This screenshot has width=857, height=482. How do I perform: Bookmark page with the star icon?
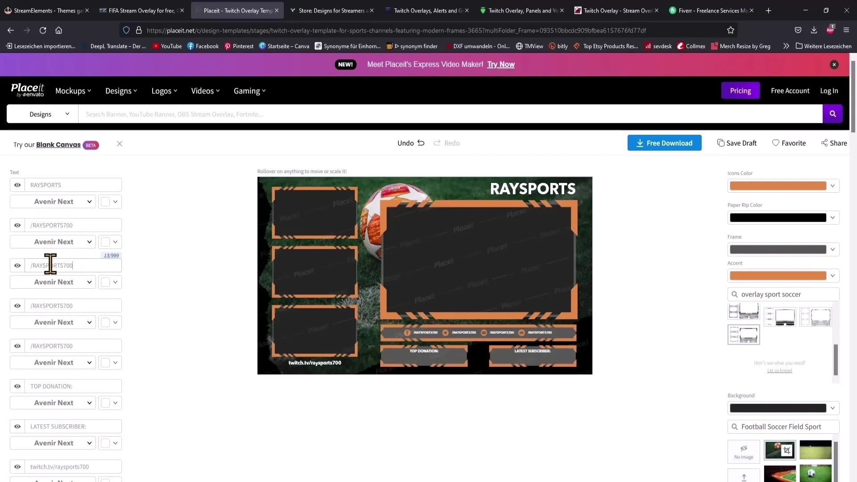(x=730, y=30)
